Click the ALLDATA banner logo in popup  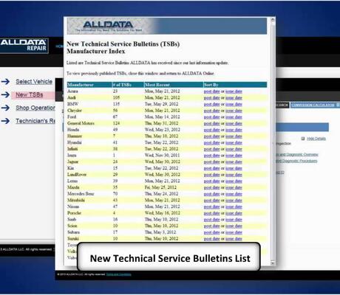(x=109, y=26)
